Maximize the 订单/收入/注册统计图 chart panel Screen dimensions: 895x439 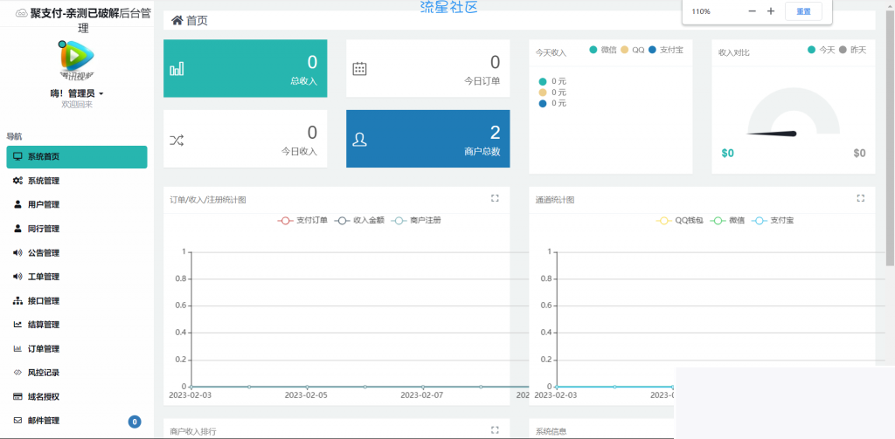495,199
